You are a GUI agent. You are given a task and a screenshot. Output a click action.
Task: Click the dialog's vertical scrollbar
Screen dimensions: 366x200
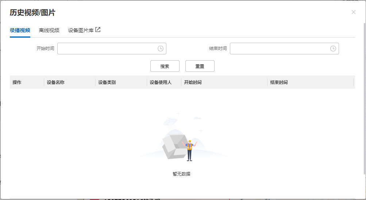365,99
